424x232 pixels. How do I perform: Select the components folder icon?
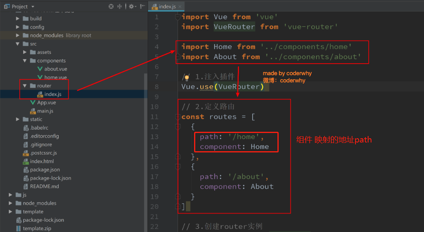[33, 61]
